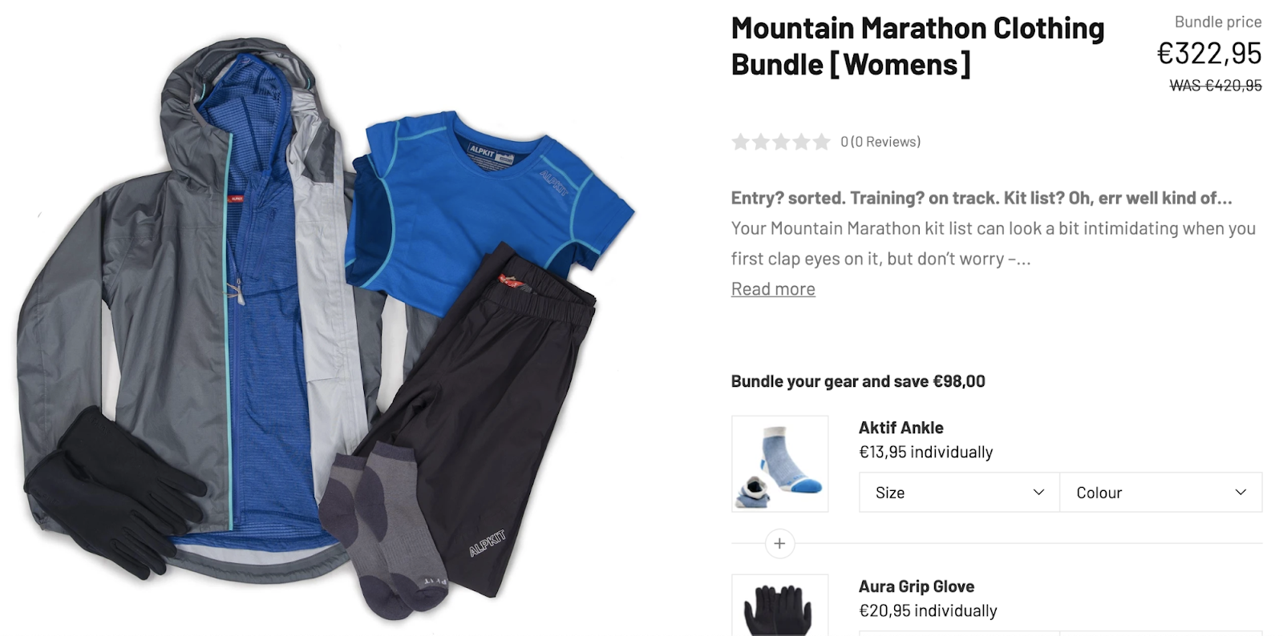Select the Aura Grip Glove thumbnail
The height and width of the screenshot is (636, 1283).
click(780, 606)
